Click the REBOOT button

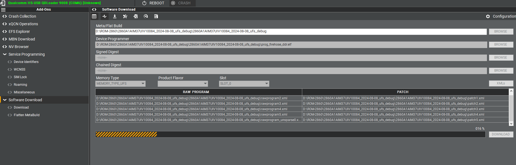154,3
